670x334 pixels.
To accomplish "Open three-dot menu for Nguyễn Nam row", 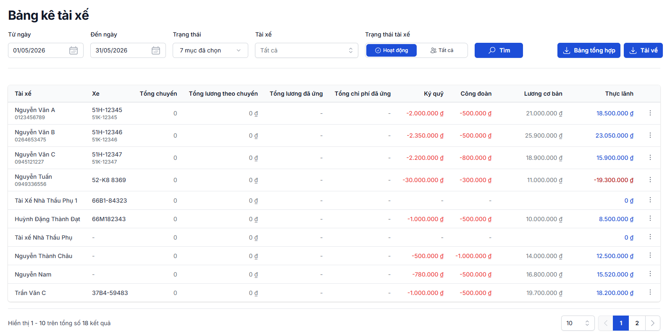I will [x=650, y=274].
